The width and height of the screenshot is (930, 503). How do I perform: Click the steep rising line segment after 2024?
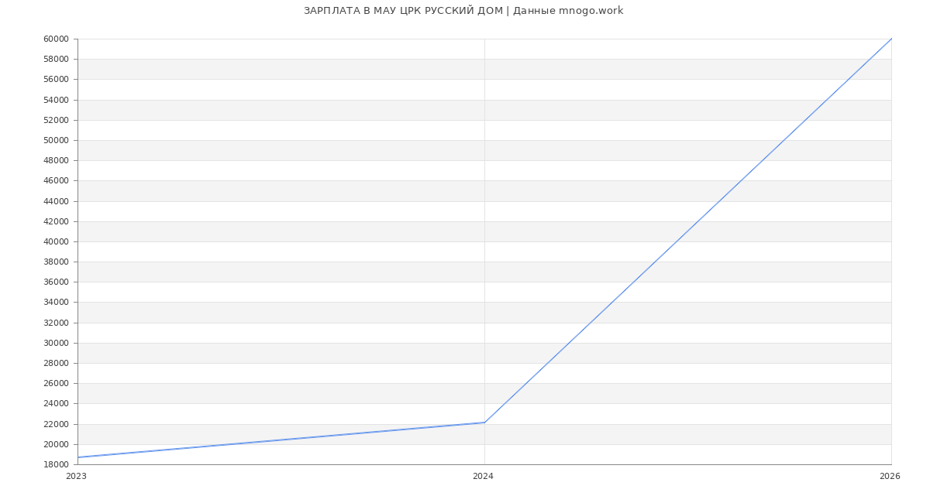(687, 231)
